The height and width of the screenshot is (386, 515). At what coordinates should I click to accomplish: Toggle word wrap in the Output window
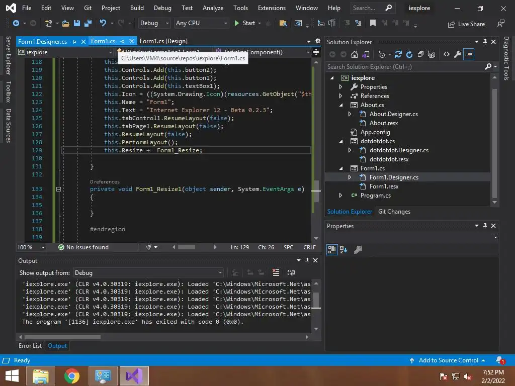(291, 272)
